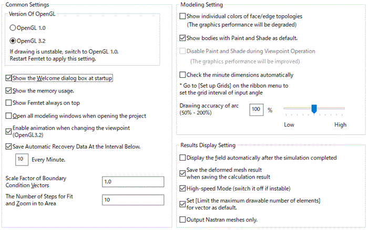Enable Display the field automatically after simulation
The width and height of the screenshot is (368, 230).
pyautogui.click(x=183, y=158)
